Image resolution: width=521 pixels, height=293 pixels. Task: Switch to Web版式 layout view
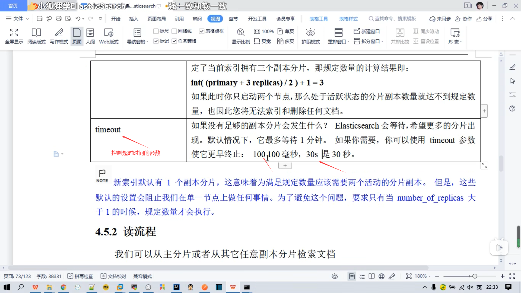click(x=109, y=33)
